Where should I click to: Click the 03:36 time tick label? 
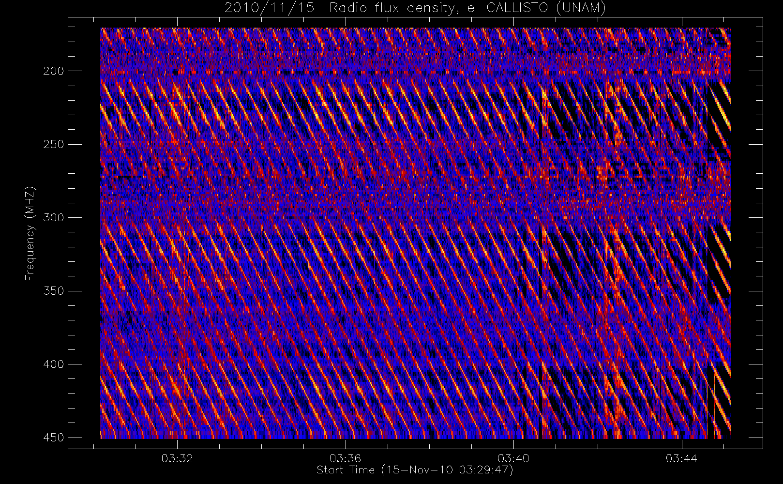point(345,458)
